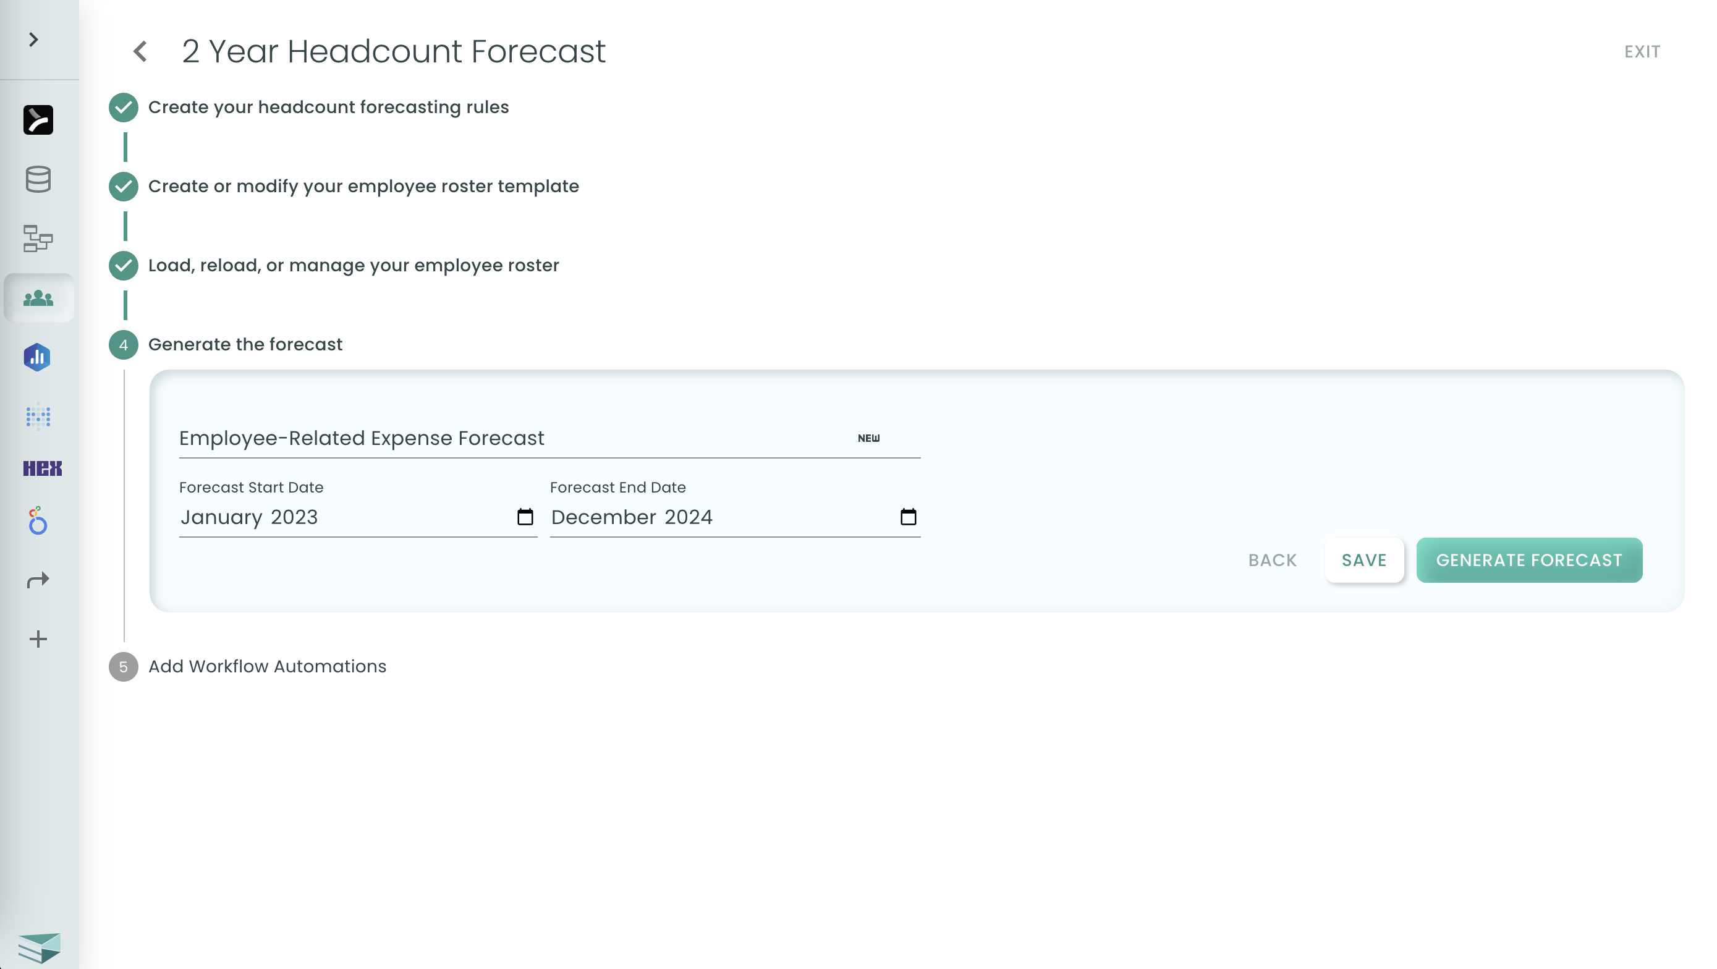Click the share arrow icon in the sidebar
The image size is (1717, 969).
37,578
